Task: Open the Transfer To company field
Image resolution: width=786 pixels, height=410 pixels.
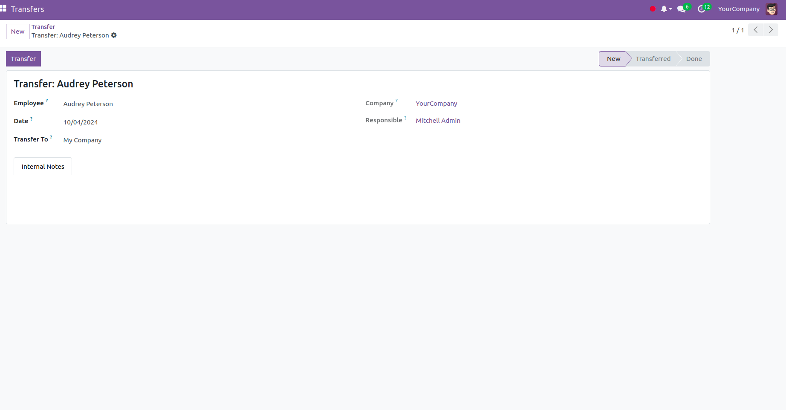Action: tap(82, 140)
